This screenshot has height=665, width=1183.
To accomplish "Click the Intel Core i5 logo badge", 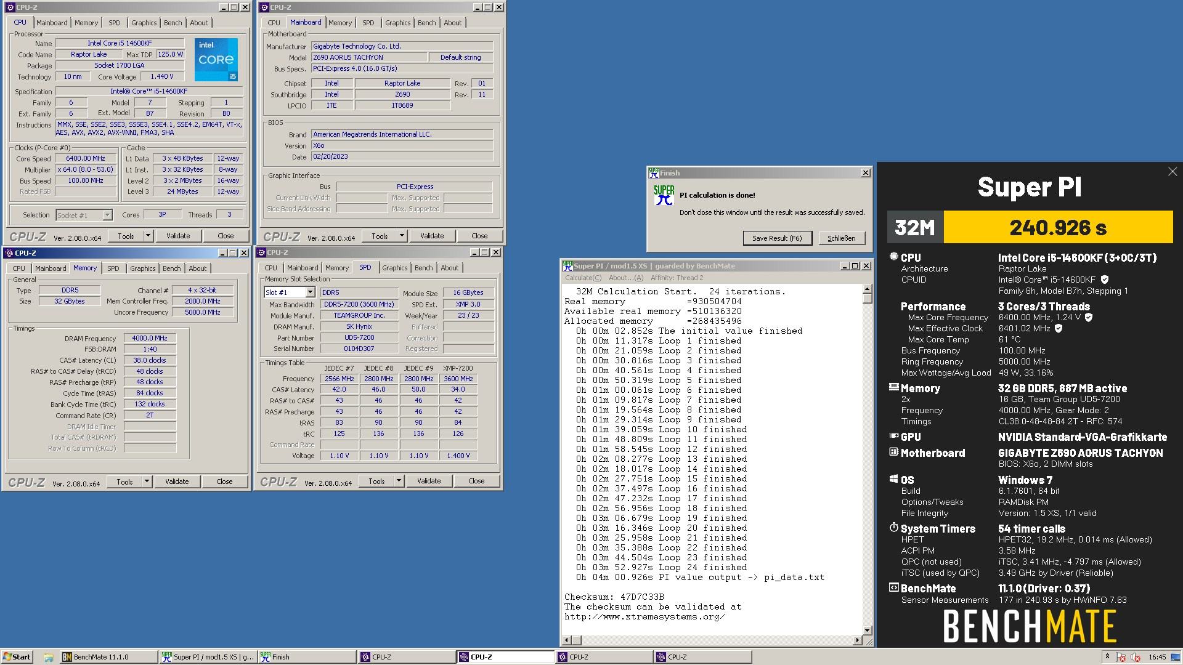I will click(216, 60).
